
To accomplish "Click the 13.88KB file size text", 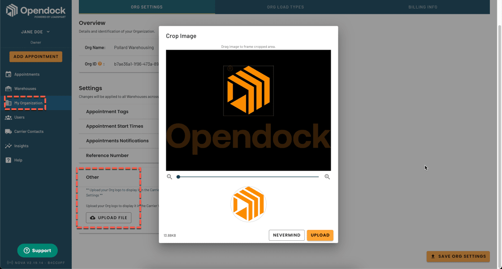I will tap(170, 235).
